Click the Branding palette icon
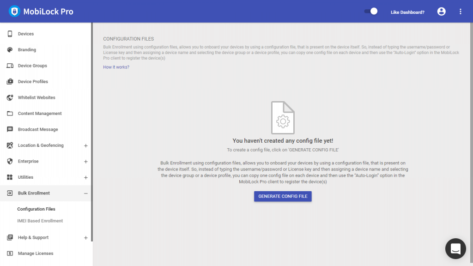This screenshot has height=266, width=473. [x=10, y=50]
